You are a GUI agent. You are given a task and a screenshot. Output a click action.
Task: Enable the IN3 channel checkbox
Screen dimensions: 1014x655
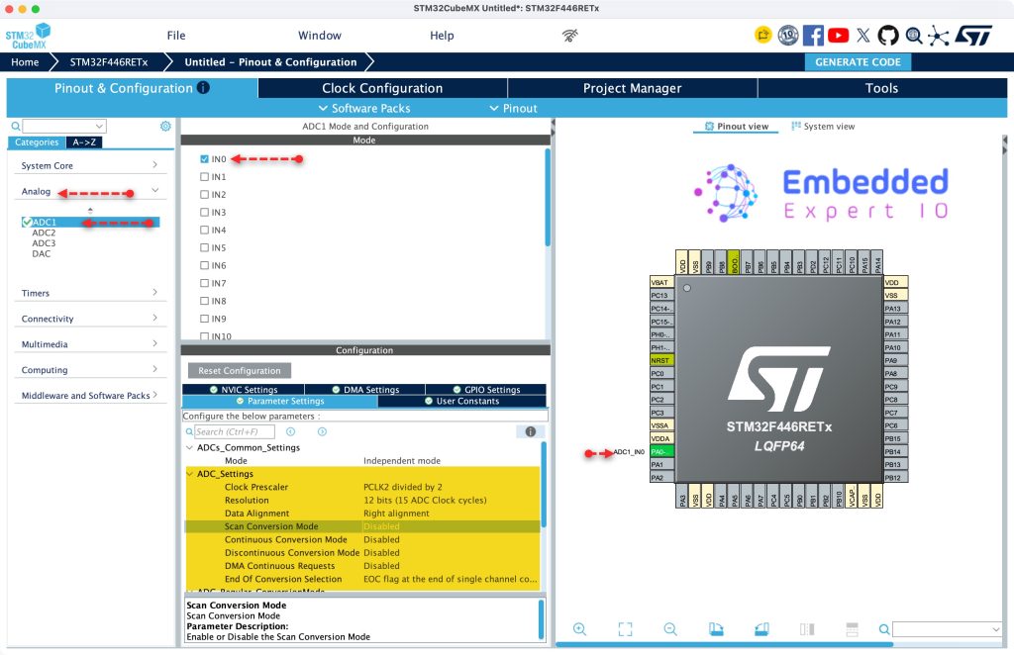pyautogui.click(x=204, y=212)
